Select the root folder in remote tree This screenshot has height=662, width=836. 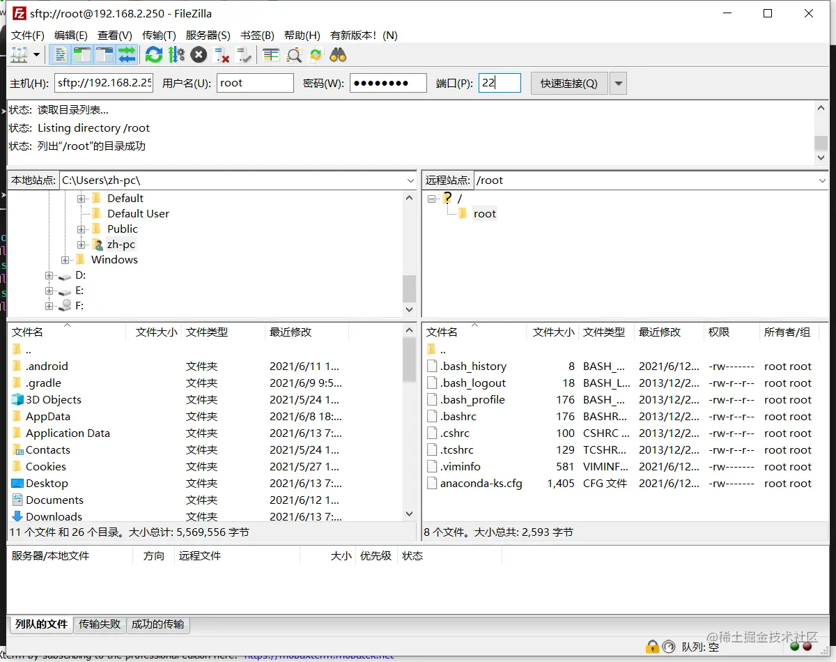click(485, 214)
